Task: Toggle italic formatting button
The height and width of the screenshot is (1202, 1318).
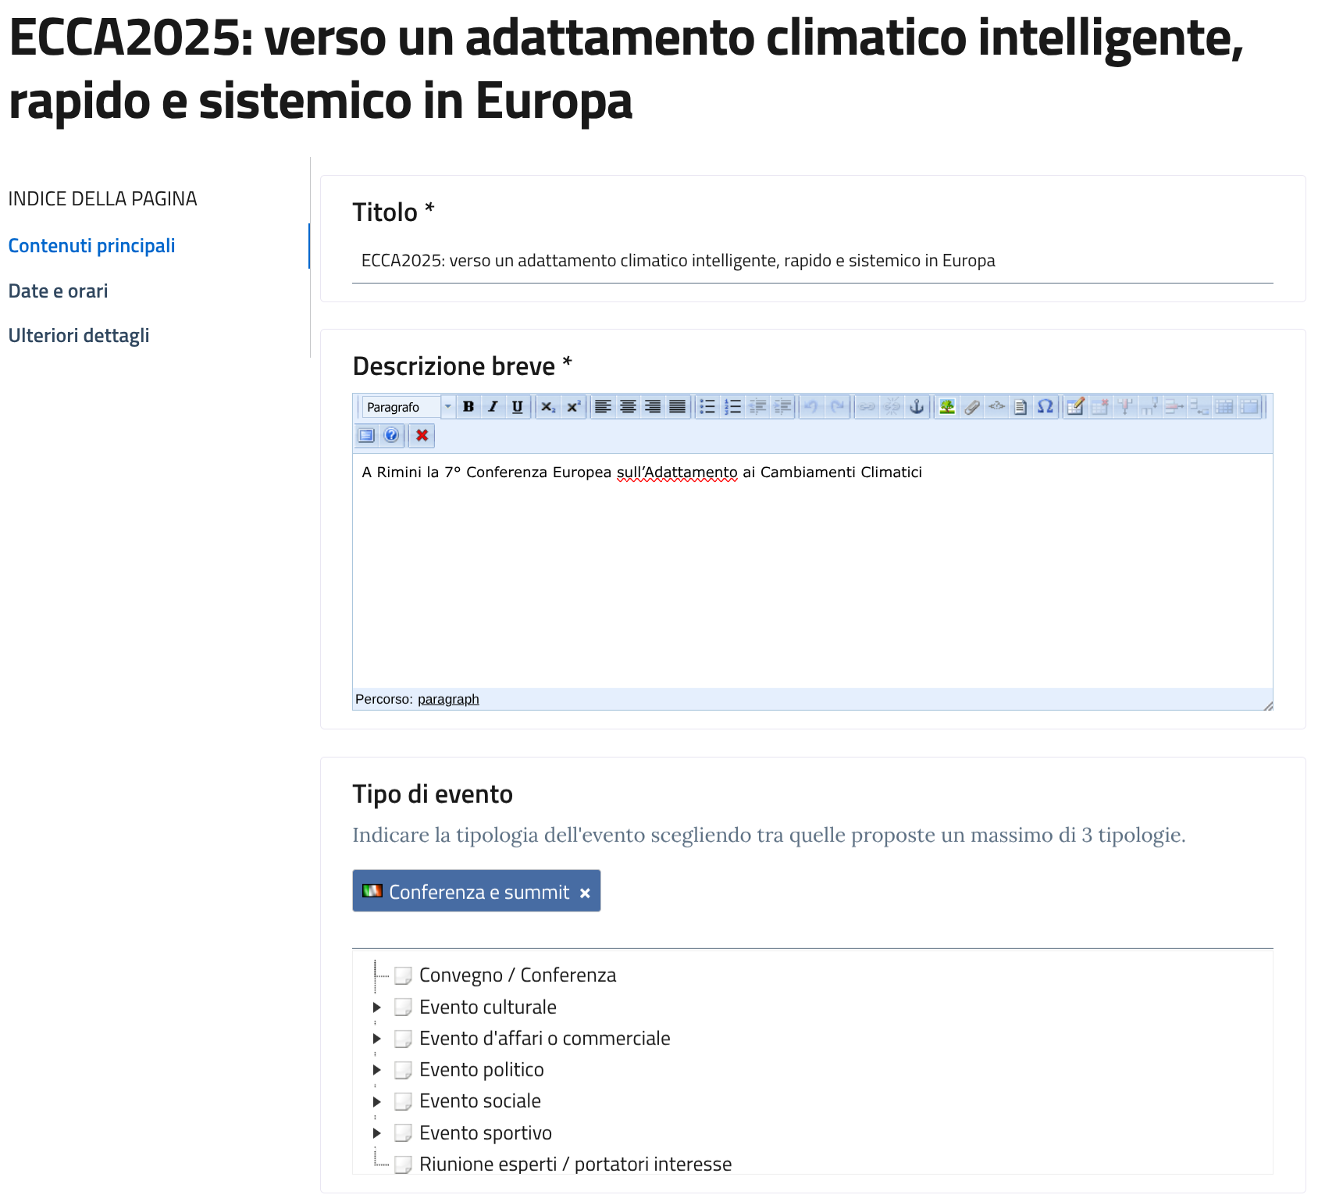Action: (493, 407)
